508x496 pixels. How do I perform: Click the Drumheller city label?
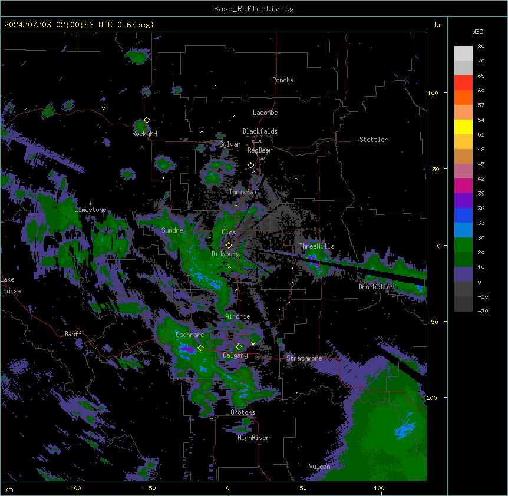[376, 287]
